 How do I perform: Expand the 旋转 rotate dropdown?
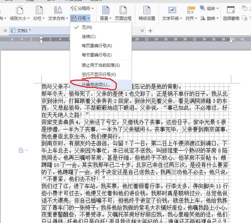(x=217, y=18)
